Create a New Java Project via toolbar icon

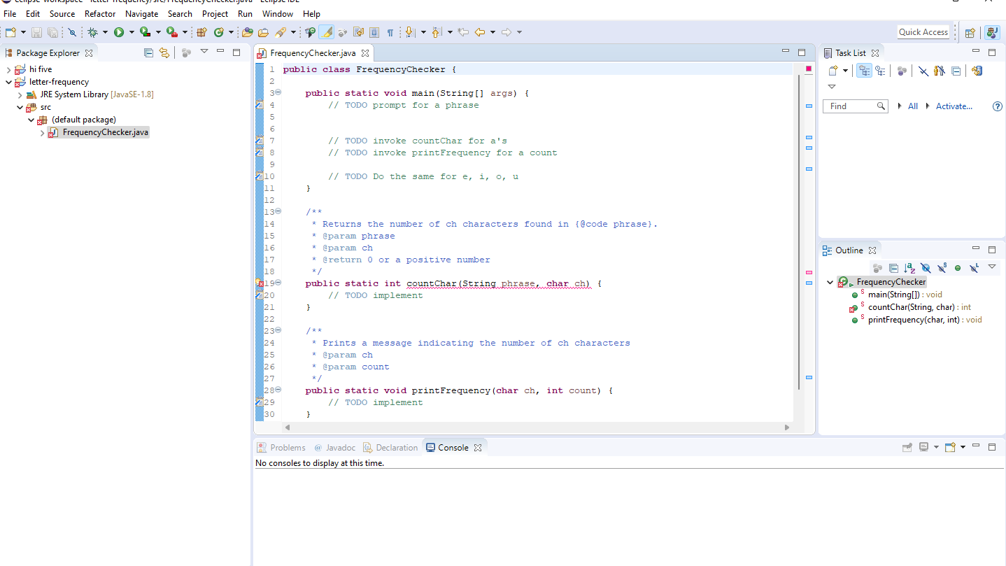[x=203, y=31]
